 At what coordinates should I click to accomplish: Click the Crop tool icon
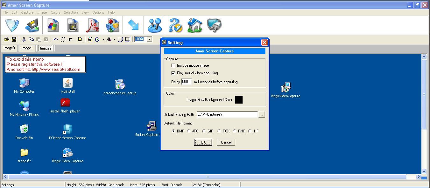pos(70,39)
